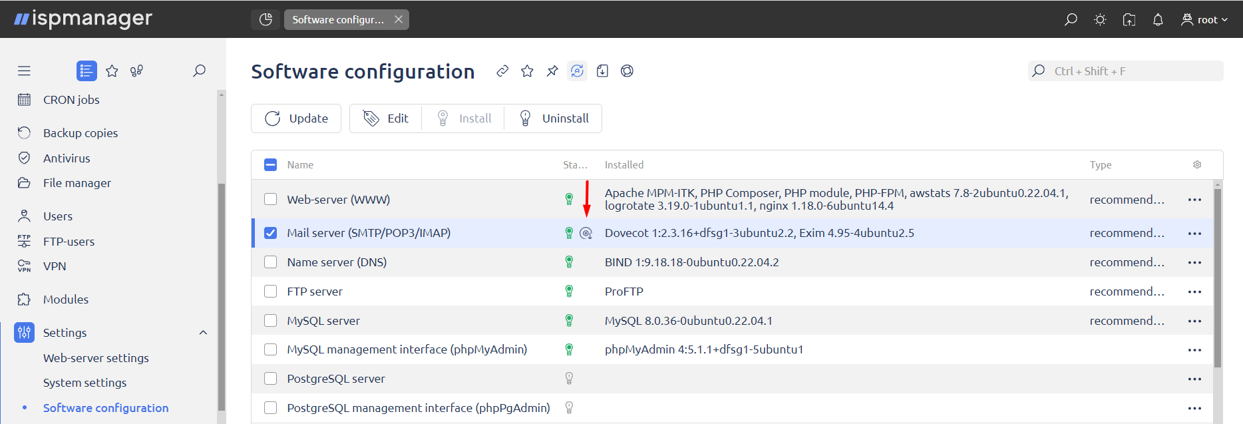Click the Uninstall button

(553, 118)
